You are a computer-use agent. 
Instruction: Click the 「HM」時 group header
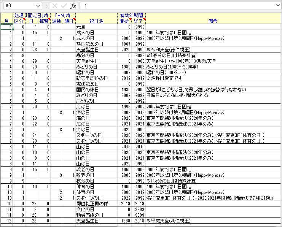tap(63, 16)
